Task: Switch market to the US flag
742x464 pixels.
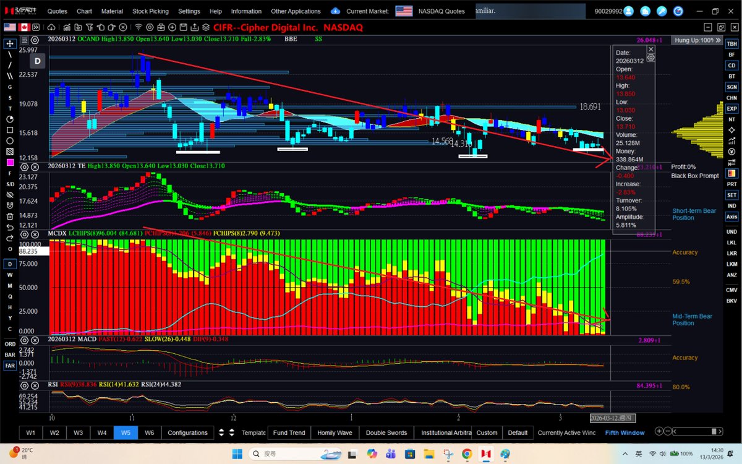Action: (10, 27)
